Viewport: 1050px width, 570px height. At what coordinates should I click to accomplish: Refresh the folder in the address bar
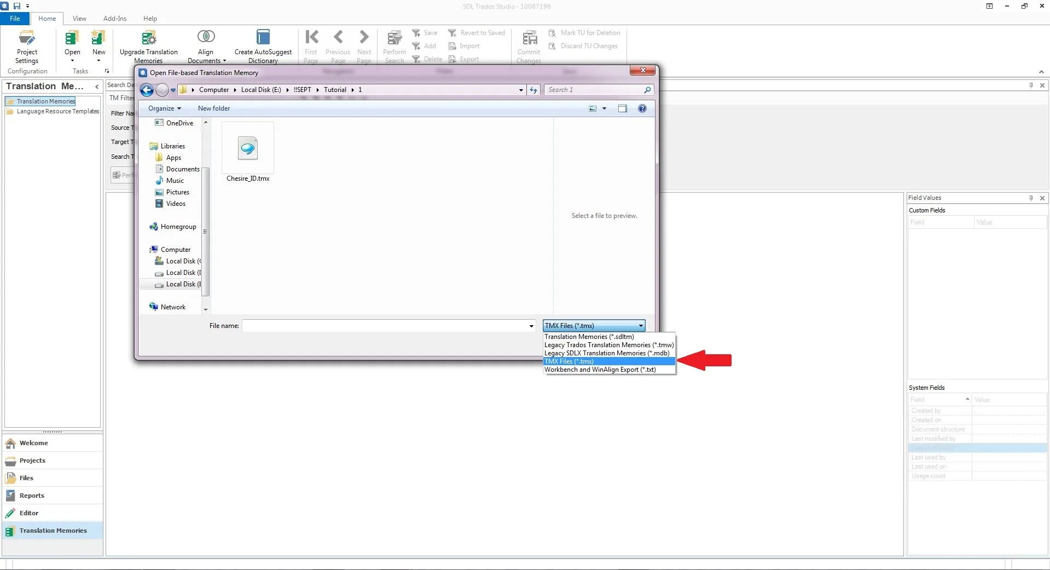point(533,90)
